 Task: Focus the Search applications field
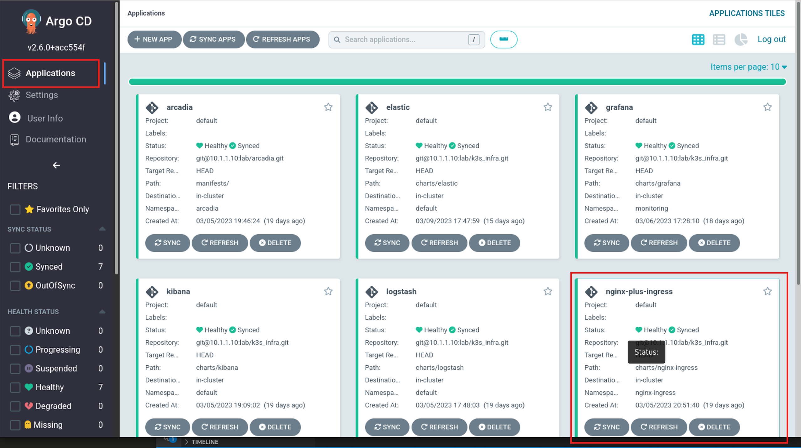click(x=406, y=39)
